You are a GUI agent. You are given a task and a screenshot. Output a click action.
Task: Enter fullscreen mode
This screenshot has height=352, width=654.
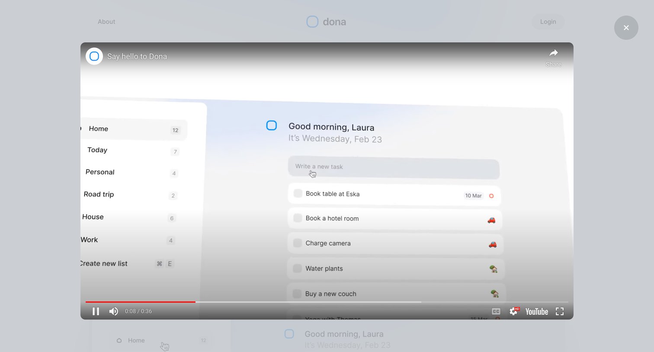(x=560, y=311)
